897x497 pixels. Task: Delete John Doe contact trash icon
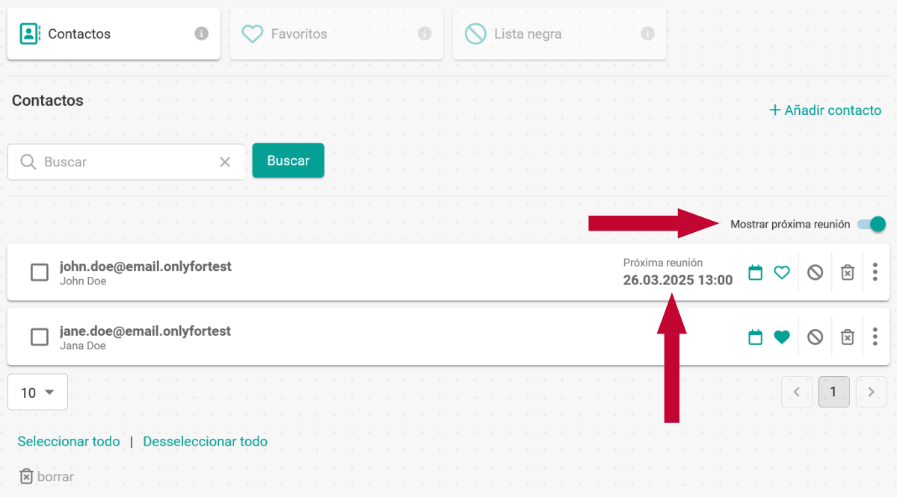coord(847,272)
